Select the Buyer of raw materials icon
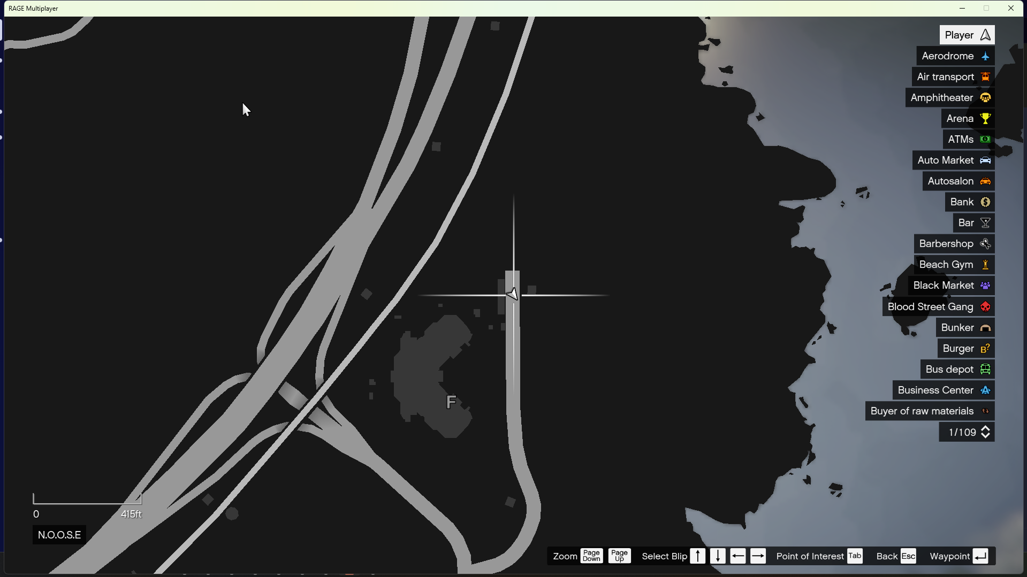Screen dimensions: 1027x577 pos(985,411)
